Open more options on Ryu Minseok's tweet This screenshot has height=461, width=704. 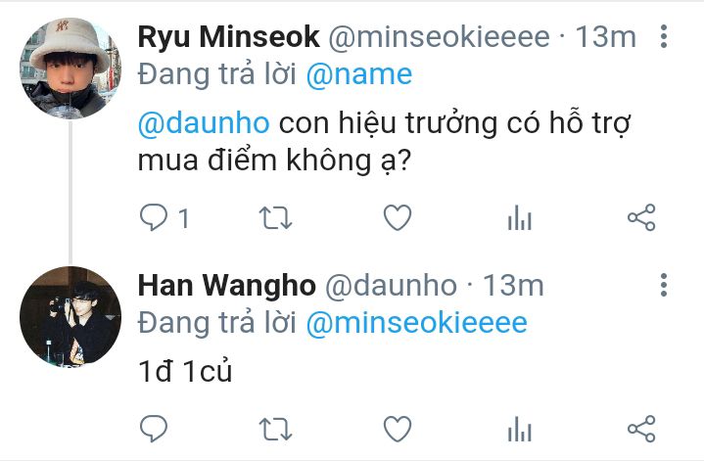[664, 36]
